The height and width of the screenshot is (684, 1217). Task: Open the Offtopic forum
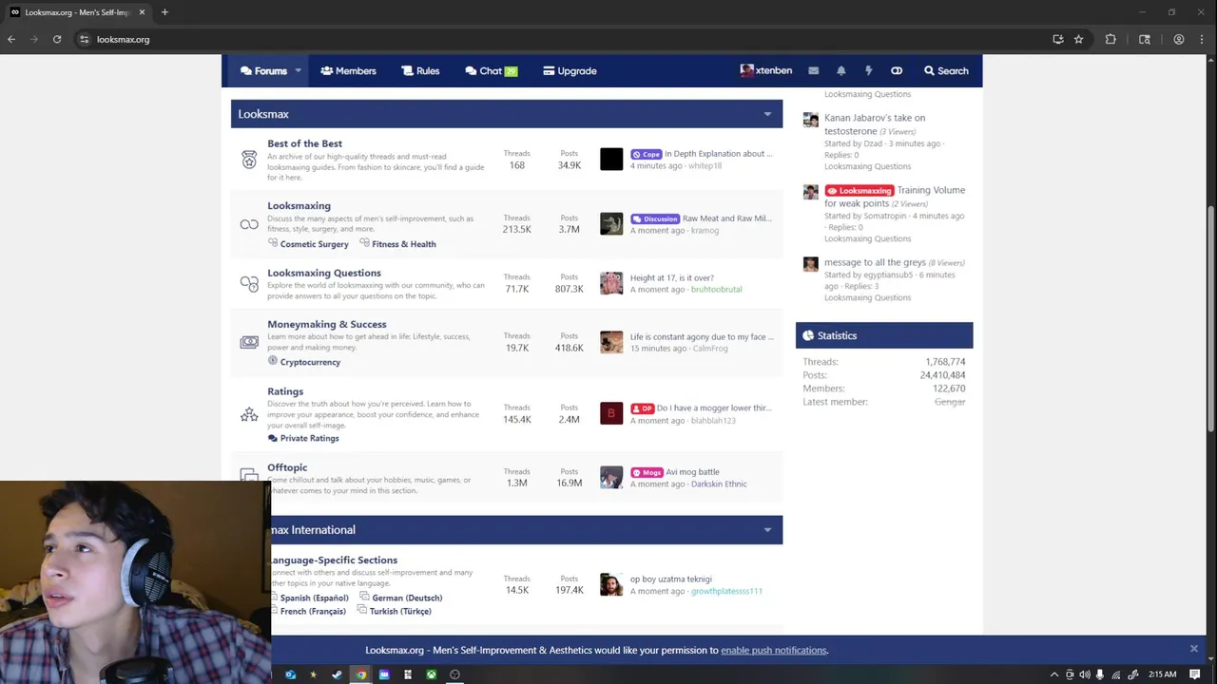[287, 467]
